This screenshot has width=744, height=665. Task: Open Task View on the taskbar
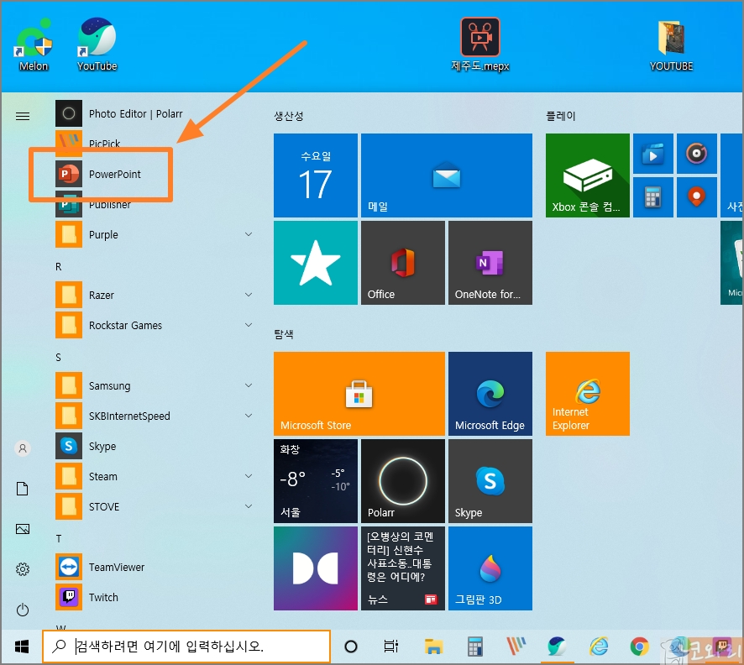[x=391, y=646]
